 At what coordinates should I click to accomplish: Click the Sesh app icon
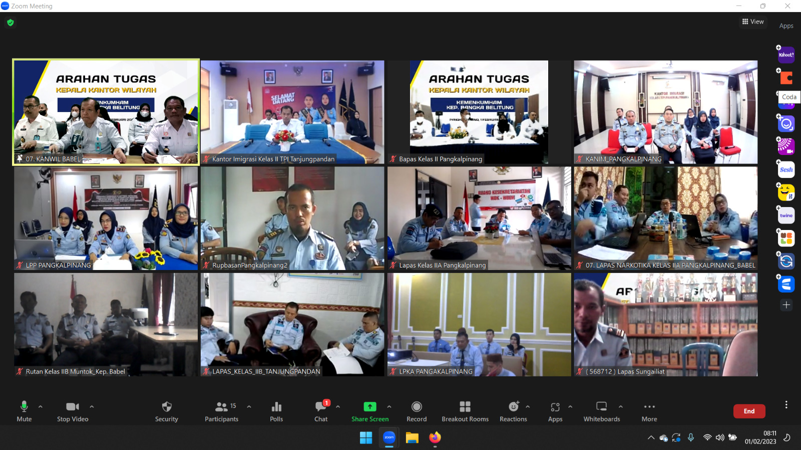(x=786, y=170)
